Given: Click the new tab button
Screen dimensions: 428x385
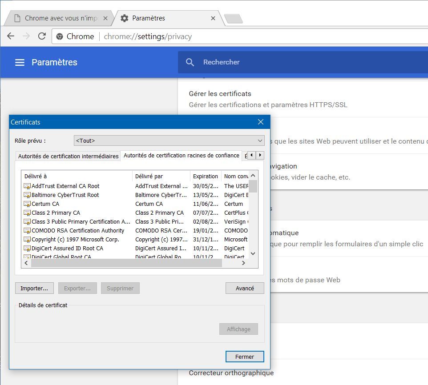Looking at the screenshot, I should click(x=233, y=19).
